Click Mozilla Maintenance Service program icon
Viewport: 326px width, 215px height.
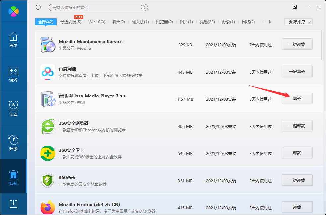tap(47, 45)
